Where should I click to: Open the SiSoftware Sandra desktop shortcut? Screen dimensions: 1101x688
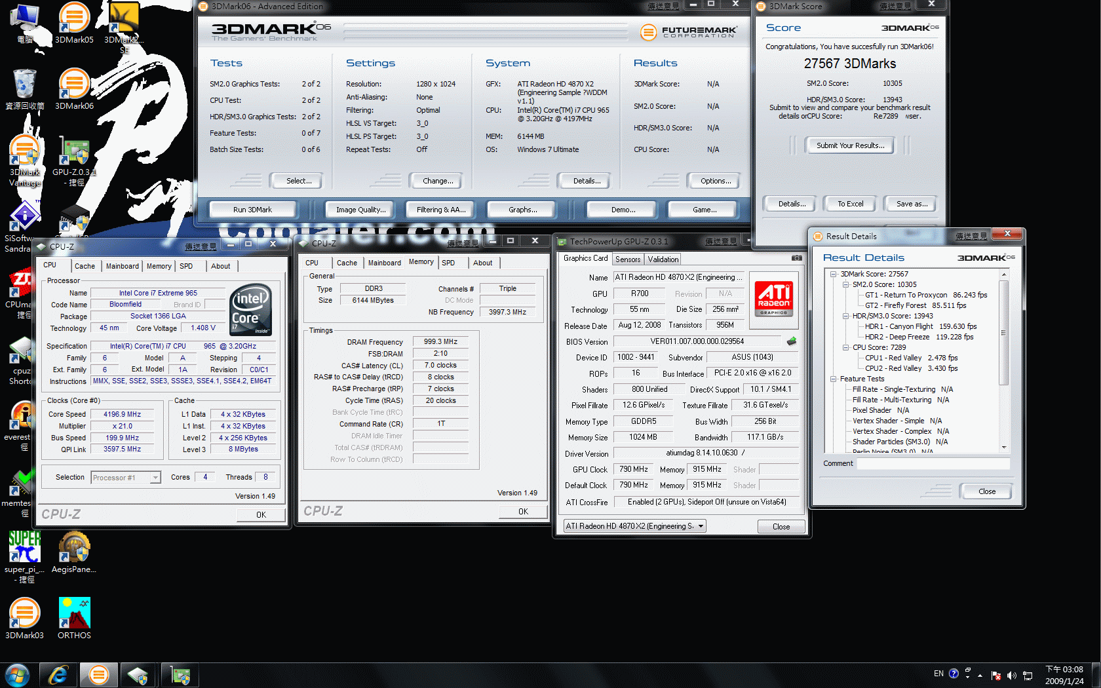pyautogui.click(x=24, y=226)
